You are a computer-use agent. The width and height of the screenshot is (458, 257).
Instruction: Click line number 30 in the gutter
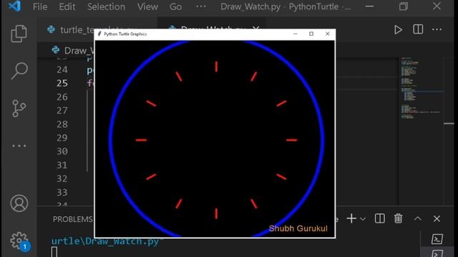pos(62,151)
